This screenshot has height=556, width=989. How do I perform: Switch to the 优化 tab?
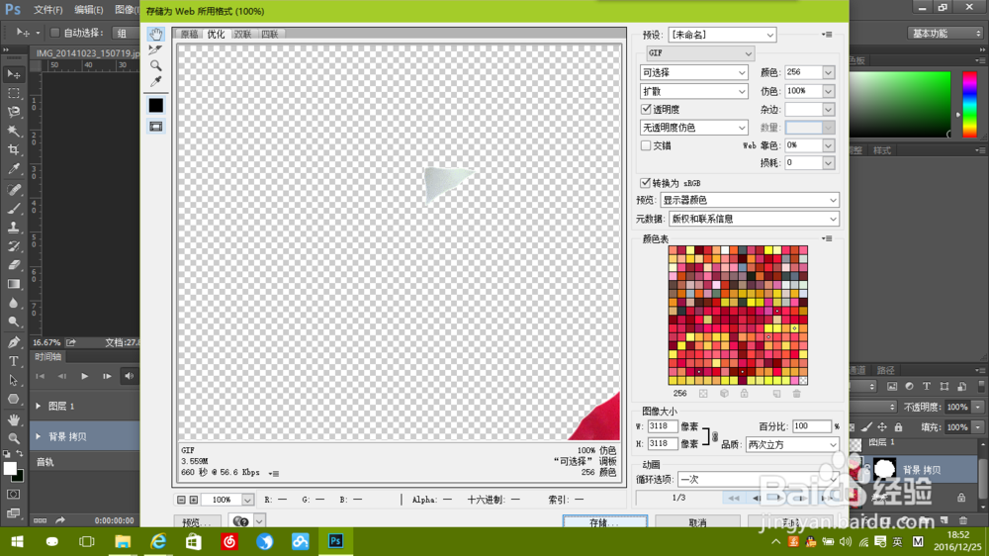tap(216, 34)
